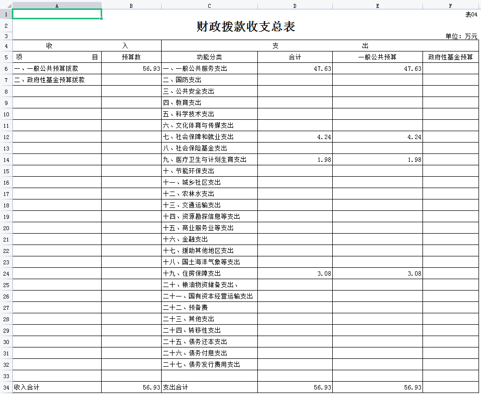Click cell 十八、国土海洋气象等支出

pyautogui.click(x=210, y=262)
